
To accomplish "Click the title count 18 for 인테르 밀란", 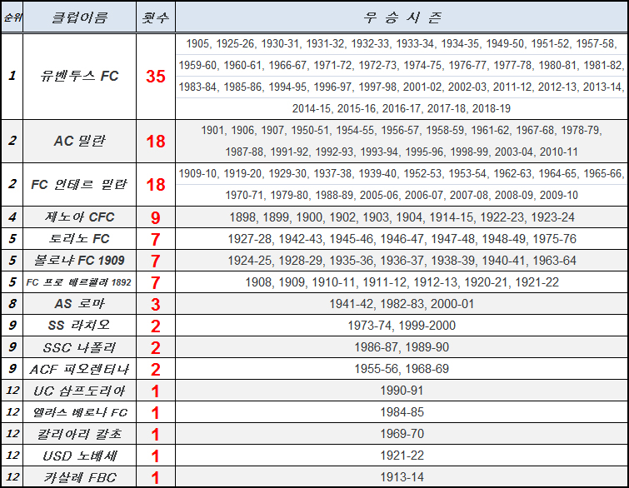I will click(156, 184).
